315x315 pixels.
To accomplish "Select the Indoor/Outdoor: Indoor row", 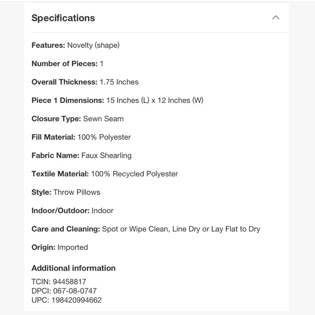I will point(72,211).
